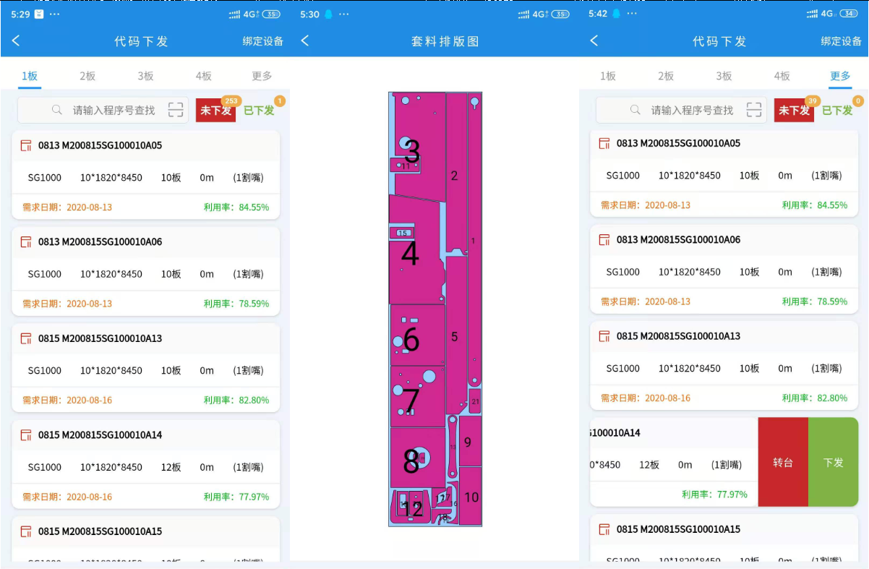This screenshot has height=569, width=869.
Task: Open card 0815 M200815SG100010A15 in right screen
Action: pos(724,538)
